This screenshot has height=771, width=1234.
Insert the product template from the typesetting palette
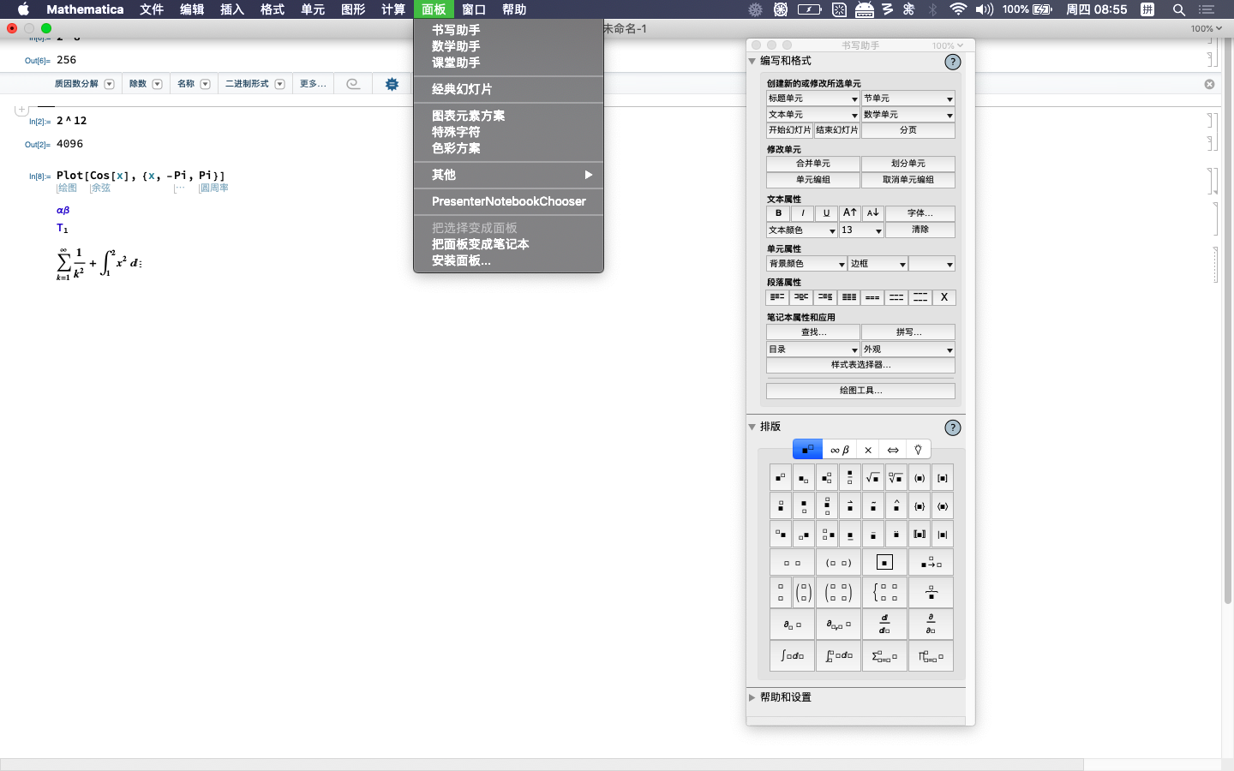[931, 656]
